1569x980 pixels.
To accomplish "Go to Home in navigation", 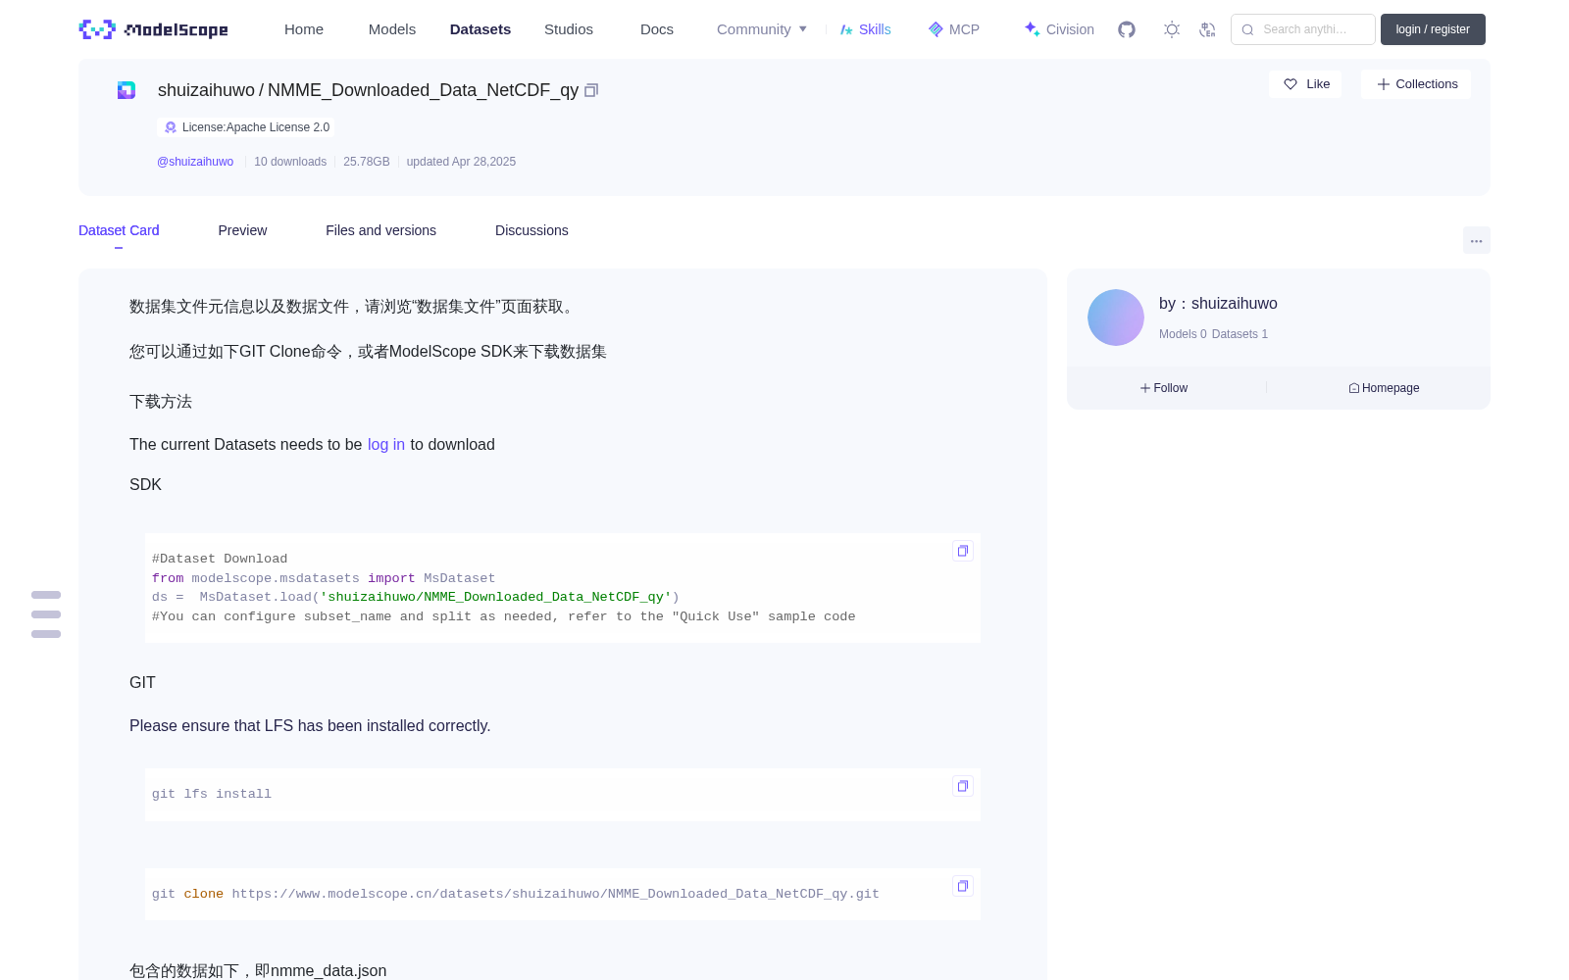I will click(x=304, y=29).
